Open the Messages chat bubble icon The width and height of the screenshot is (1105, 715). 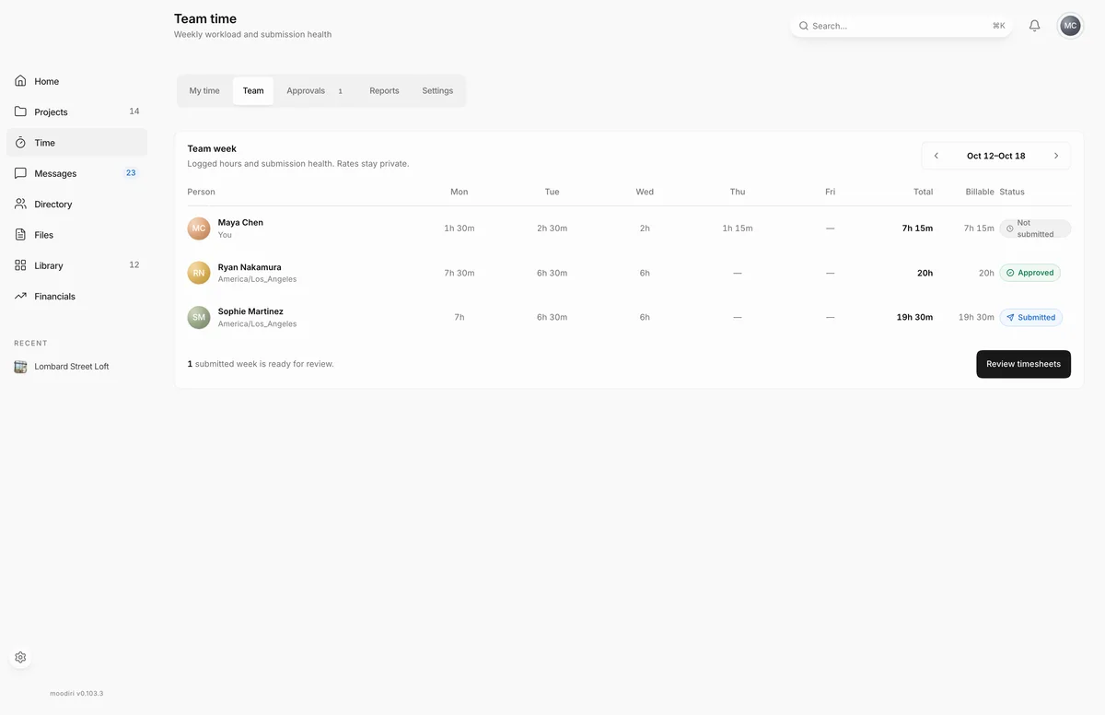tap(20, 173)
